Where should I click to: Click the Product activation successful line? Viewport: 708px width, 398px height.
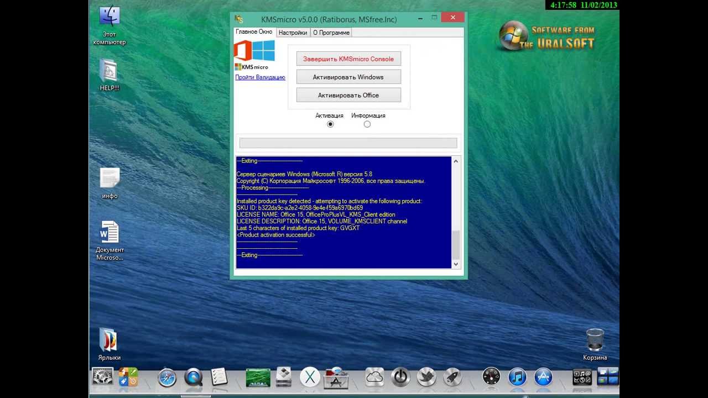click(275, 235)
